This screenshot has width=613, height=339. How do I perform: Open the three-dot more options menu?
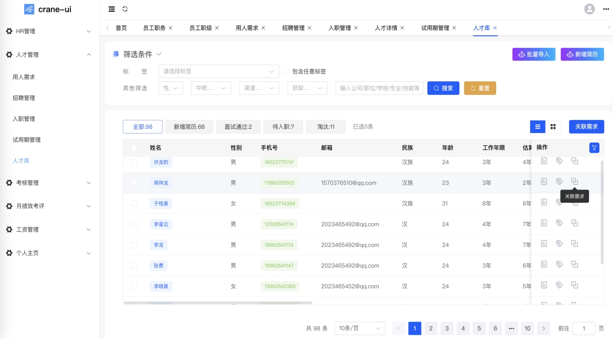pyautogui.click(x=606, y=9)
